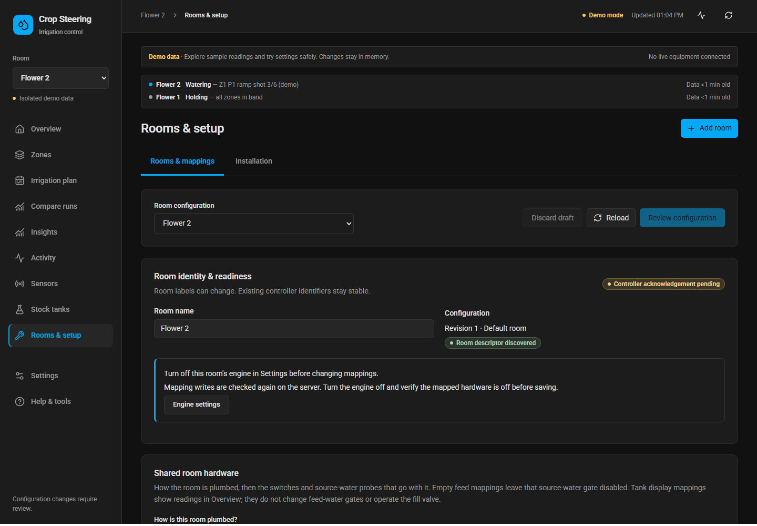The image size is (757, 526).
Task: Click the Demo mode indicator
Action: click(602, 15)
